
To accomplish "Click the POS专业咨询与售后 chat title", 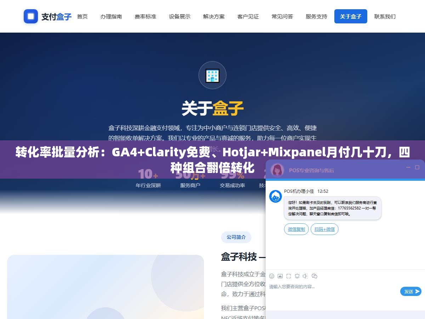I will (311, 170).
